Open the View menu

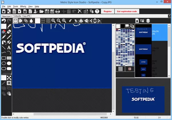[x=30, y=7]
